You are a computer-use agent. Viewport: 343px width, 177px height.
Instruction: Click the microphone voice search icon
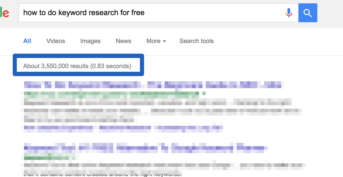tap(289, 13)
